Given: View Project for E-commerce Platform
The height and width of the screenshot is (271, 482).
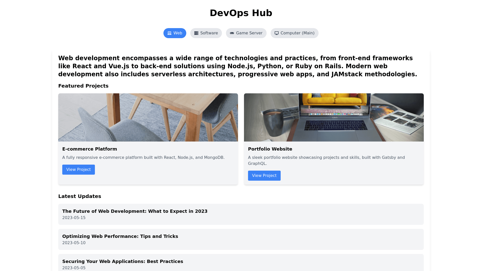Looking at the screenshot, I should (x=79, y=170).
